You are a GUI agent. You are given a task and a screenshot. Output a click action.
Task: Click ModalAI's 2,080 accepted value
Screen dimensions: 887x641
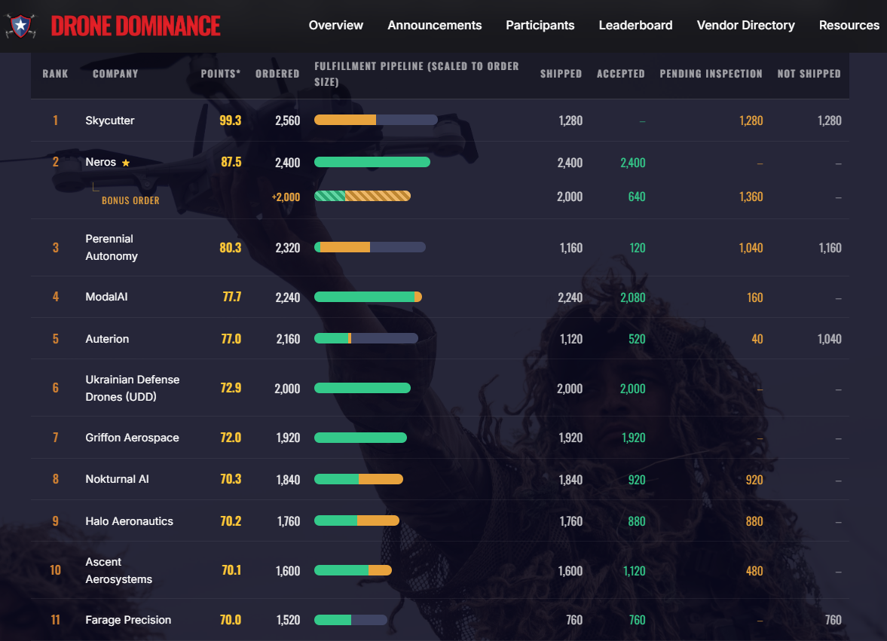[x=632, y=298]
